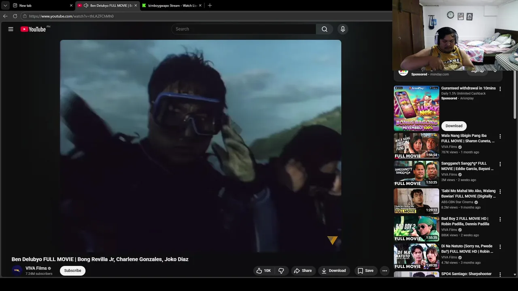Mute the tab via the speaker icon
The width and height of the screenshot is (518, 291).
point(86,6)
